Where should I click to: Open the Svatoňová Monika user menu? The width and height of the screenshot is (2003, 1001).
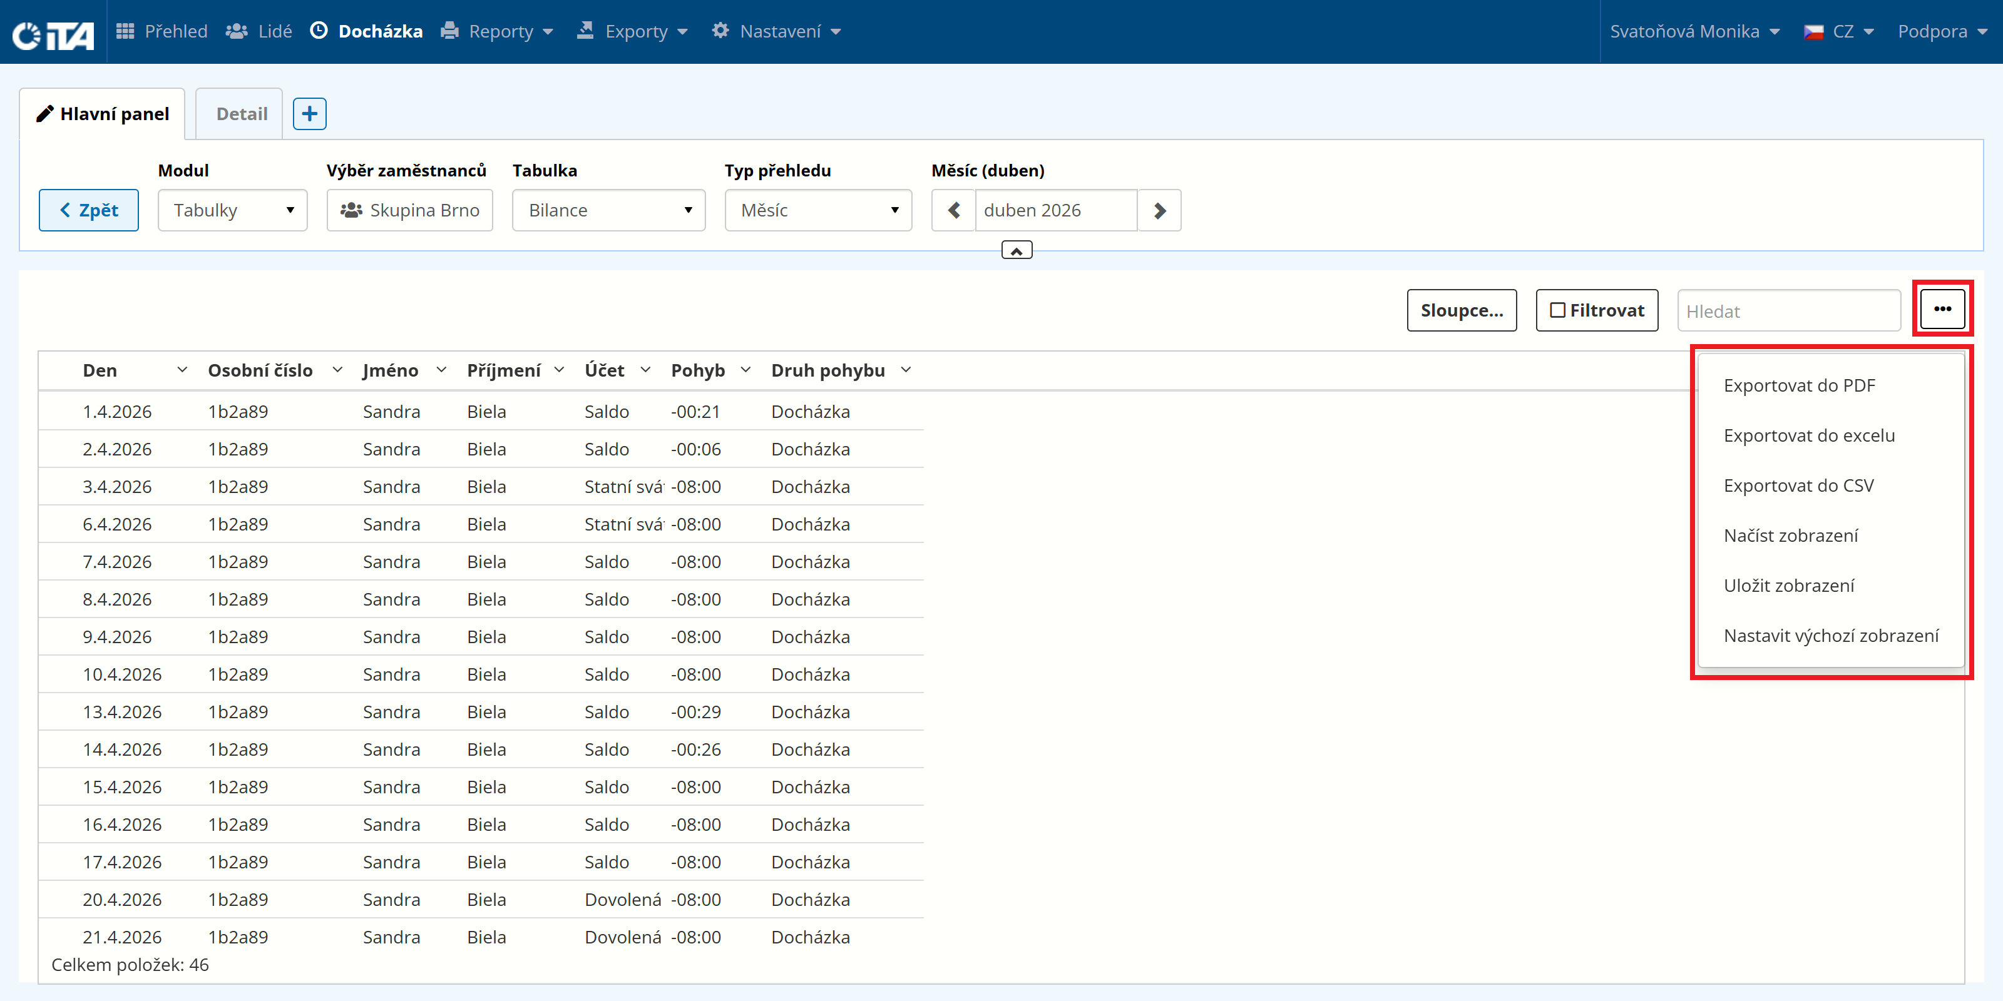pos(1695,31)
